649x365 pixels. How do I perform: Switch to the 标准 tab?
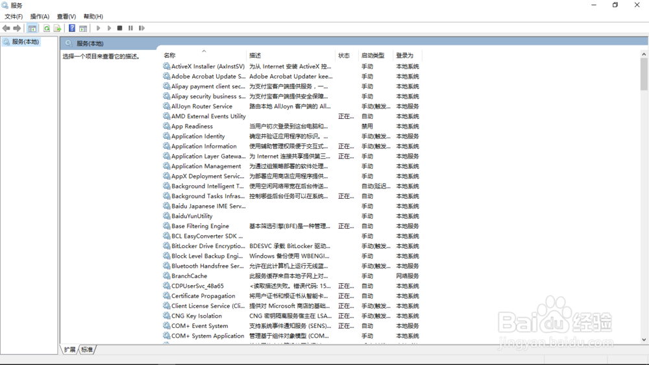[x=87, y=349]
